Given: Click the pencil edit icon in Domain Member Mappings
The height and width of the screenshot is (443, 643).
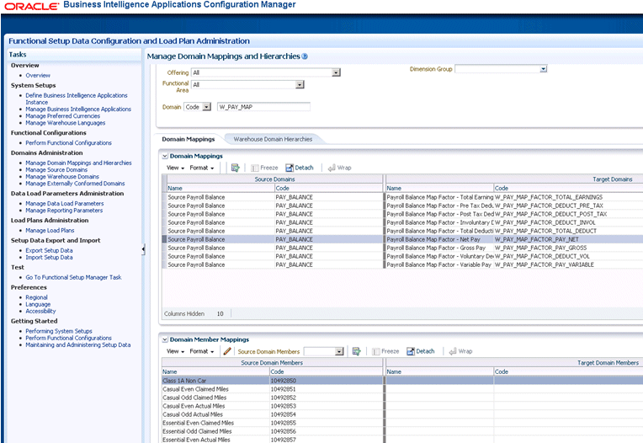Looking at the screenshot, I should [227, 351].
